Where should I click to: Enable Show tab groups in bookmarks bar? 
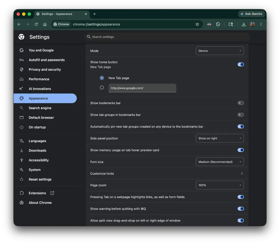tap(241, 115)
